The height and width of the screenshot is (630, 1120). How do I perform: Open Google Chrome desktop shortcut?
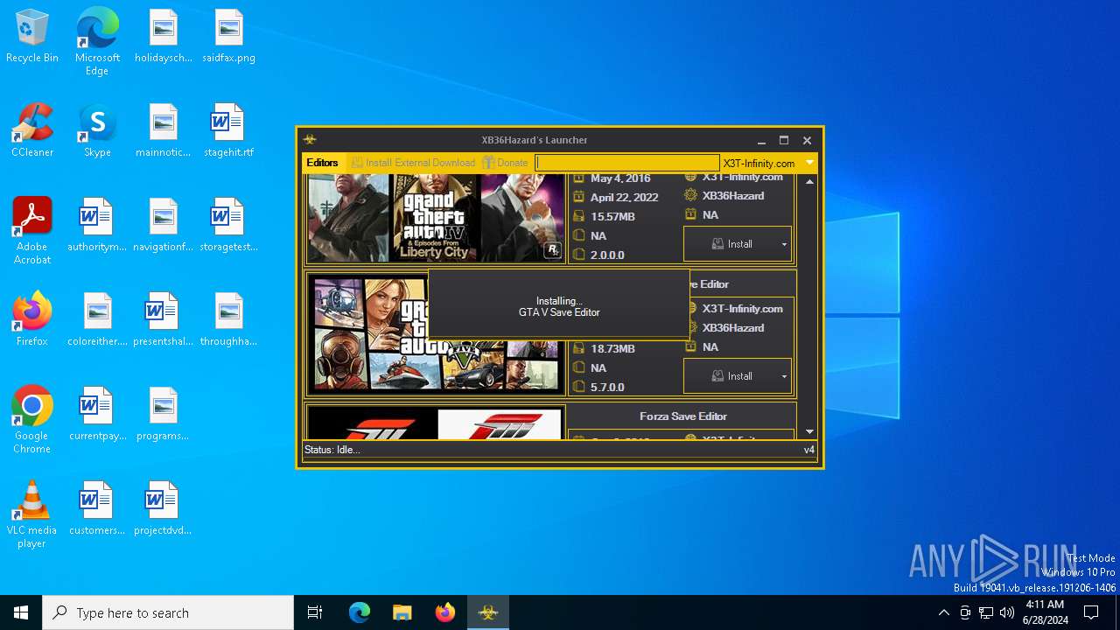[x=32, y=420]
